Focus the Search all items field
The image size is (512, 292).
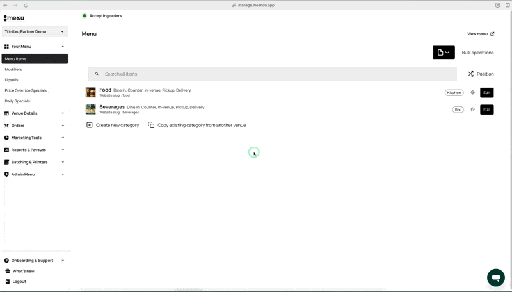coord(273,74)
